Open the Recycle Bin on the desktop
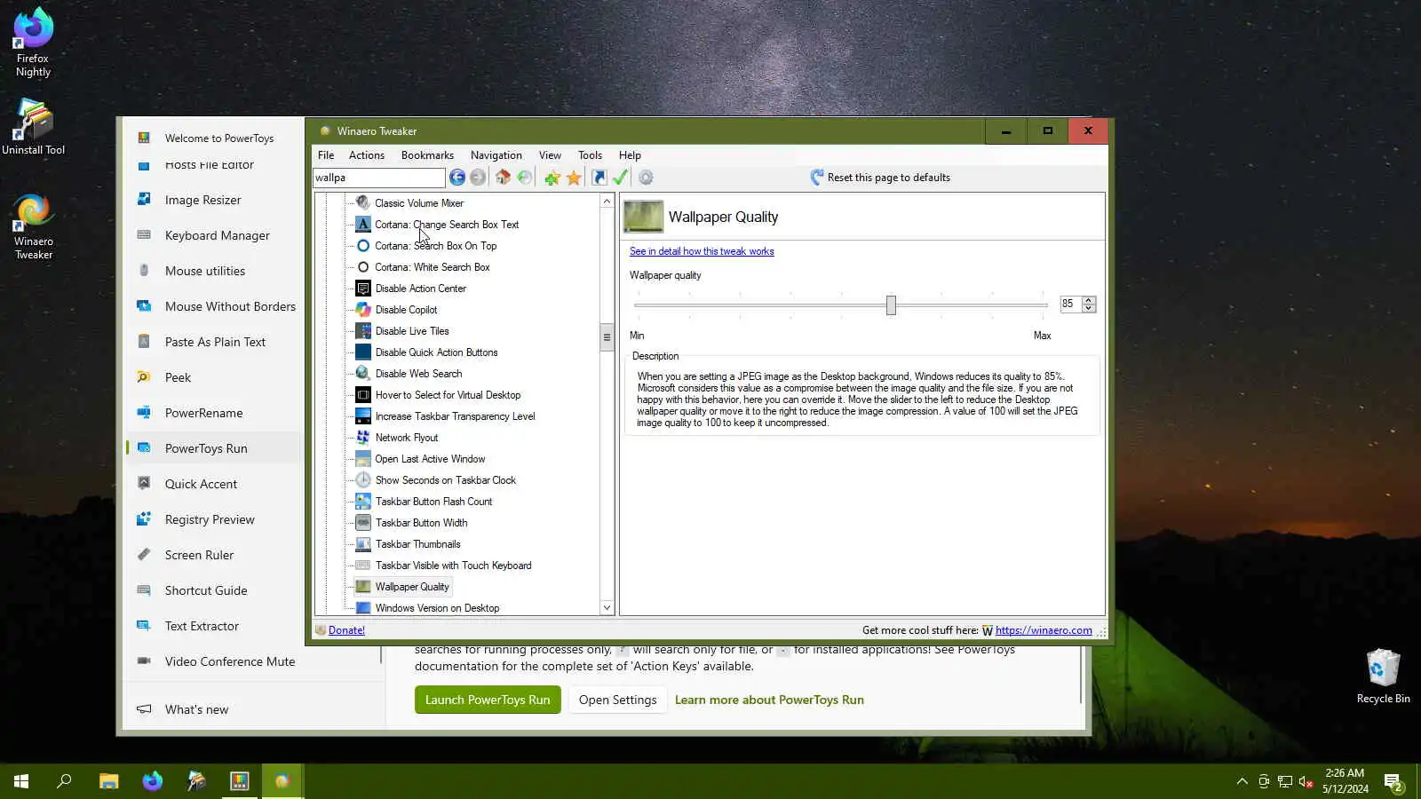 pyautogui.click(x=1383, y=676)
